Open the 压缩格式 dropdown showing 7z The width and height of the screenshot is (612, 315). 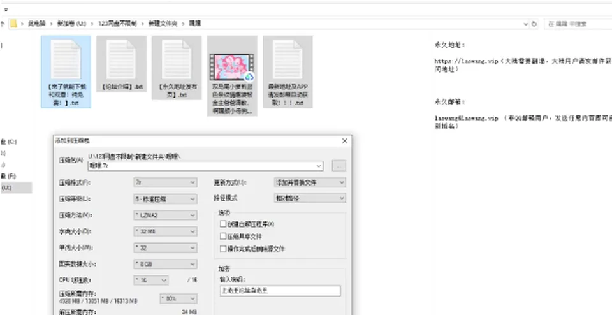(166, 182)
